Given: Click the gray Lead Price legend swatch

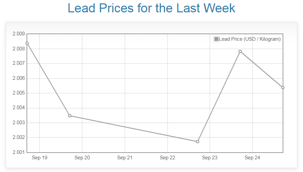Looking at the screenshot, I should [x=216, y=39].
